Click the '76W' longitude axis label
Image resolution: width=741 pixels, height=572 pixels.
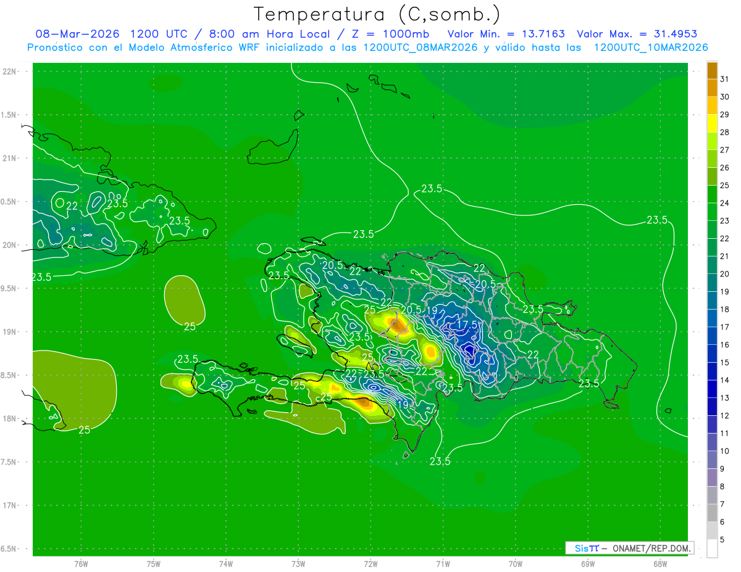(x=81, y=564)
